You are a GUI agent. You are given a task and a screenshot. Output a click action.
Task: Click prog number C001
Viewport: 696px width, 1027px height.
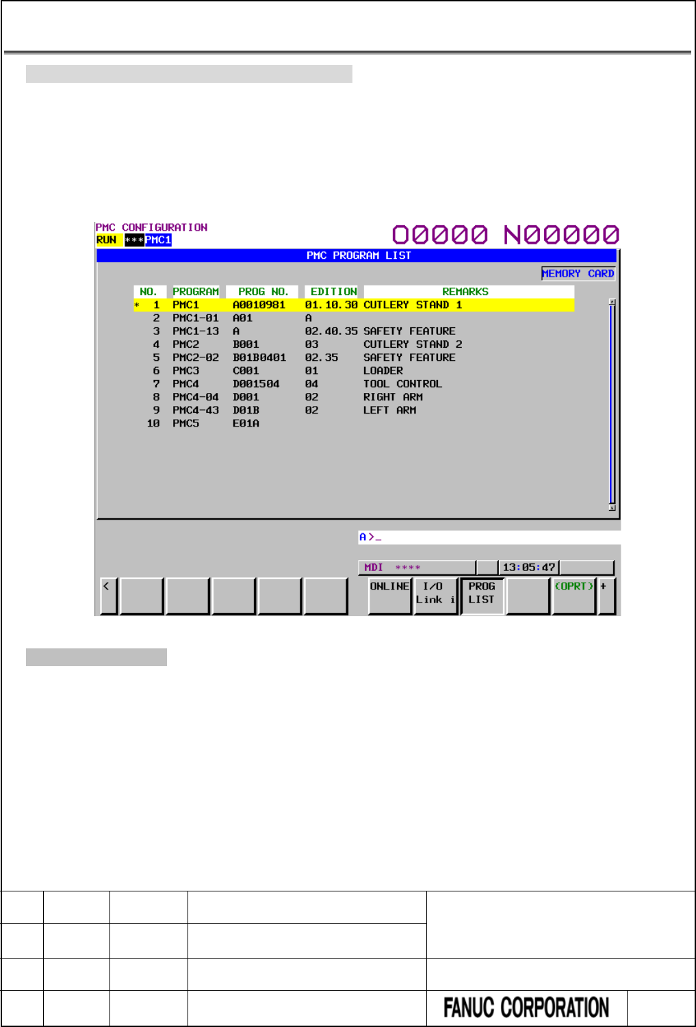pos(246,371)
